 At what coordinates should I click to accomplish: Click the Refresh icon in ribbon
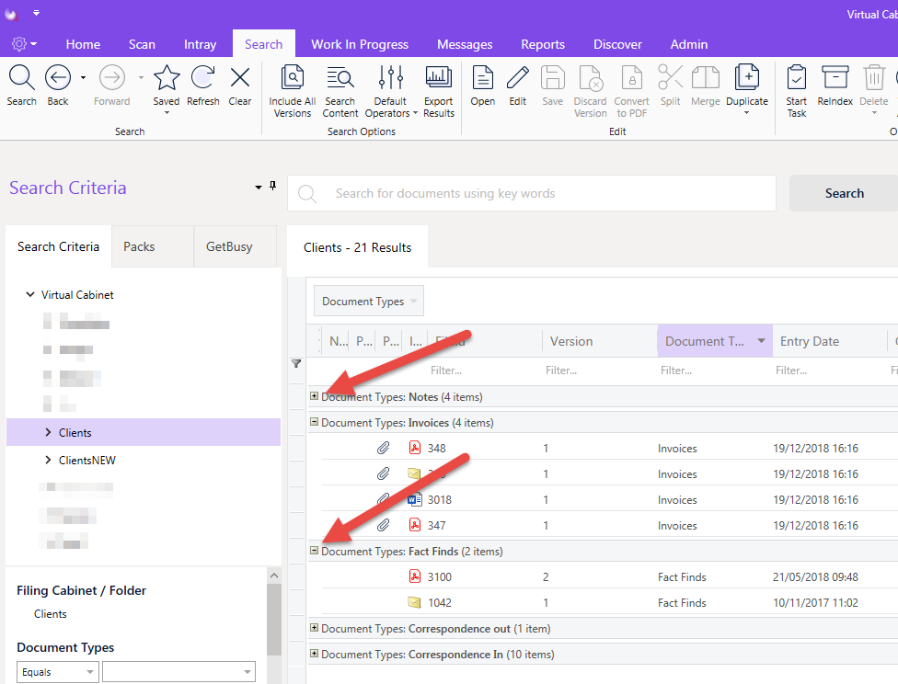(x=202, y=78)
